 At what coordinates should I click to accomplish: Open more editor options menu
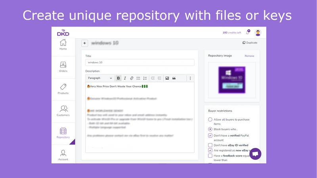190,78
